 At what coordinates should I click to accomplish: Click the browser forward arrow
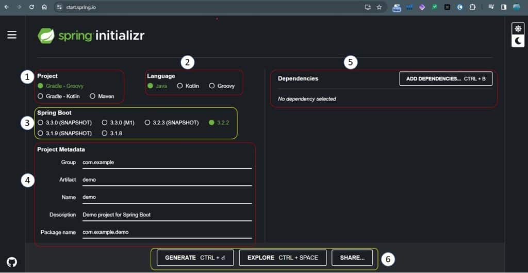19,7
